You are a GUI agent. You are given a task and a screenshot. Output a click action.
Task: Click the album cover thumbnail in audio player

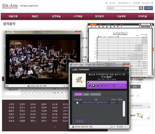79,80
